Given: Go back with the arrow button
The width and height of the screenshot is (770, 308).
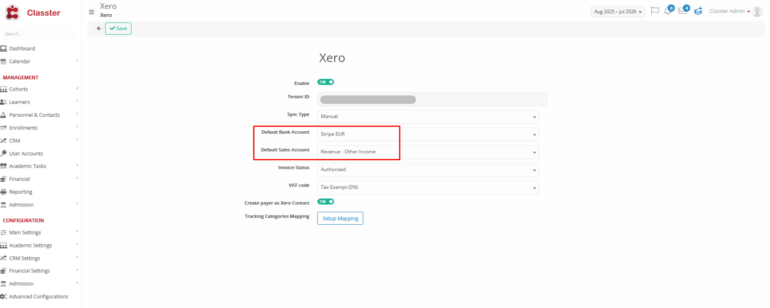Looking at the screenshot, I should tap(99, 28).
